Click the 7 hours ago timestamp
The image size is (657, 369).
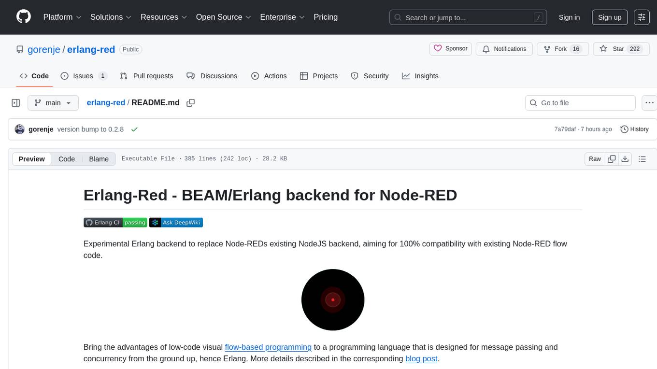pos(597,129)
